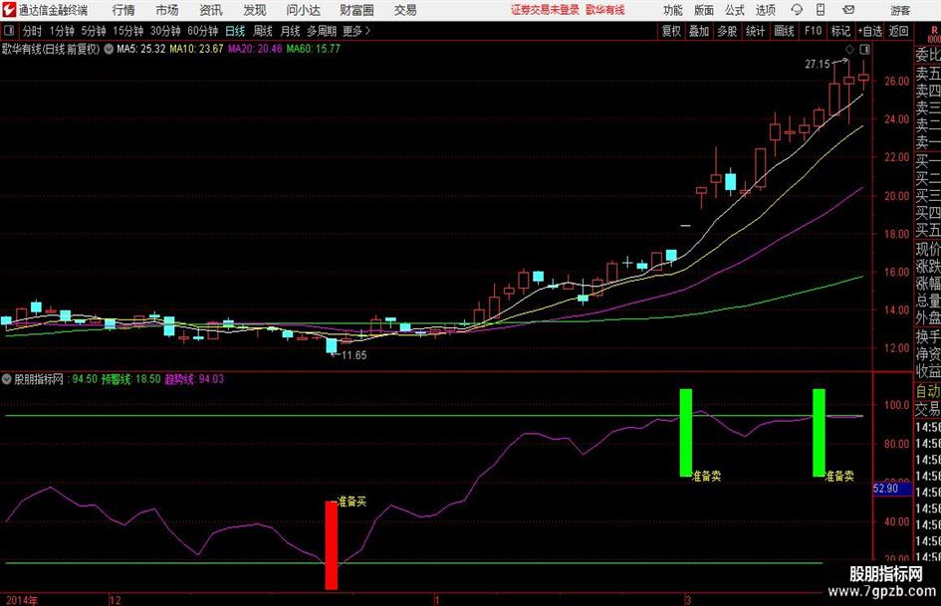The width and height of the screenshot is (941, 606).
Task: Click the 叠加 overlay toolbar button
Action: [x=699, y=31]
